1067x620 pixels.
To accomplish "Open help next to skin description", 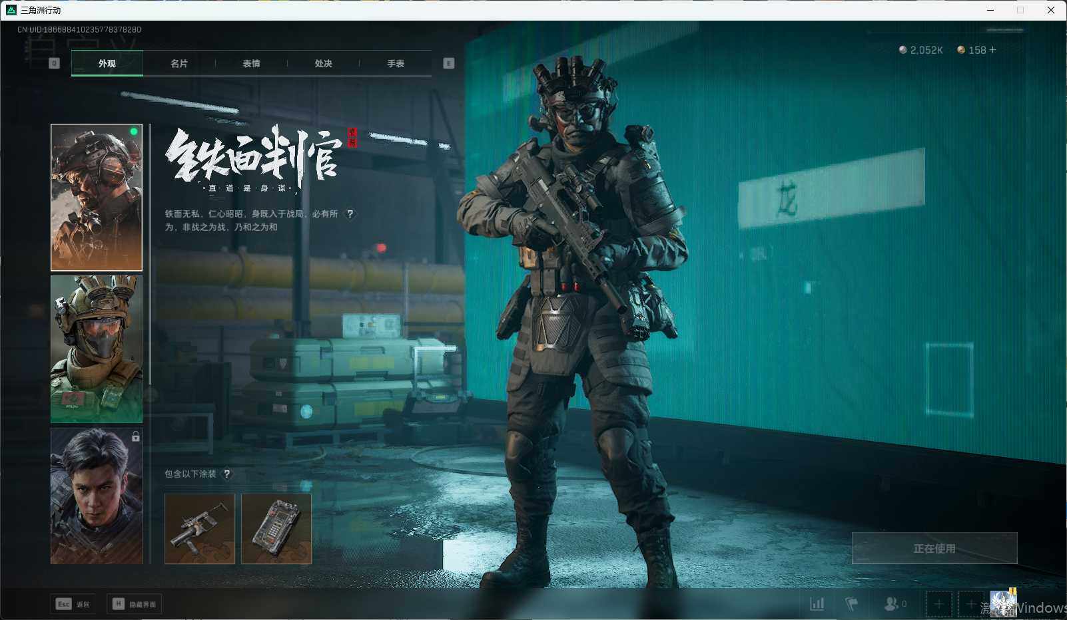I will click(350, 214).
